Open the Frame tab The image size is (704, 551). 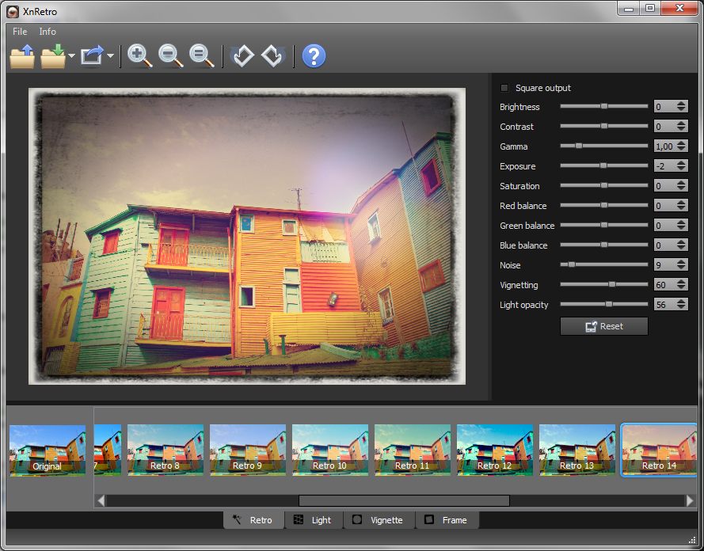click(x=447, y=520)
